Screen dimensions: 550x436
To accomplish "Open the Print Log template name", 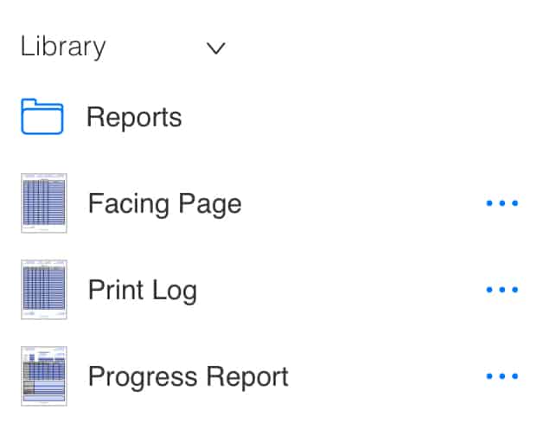I will [143, 290].
